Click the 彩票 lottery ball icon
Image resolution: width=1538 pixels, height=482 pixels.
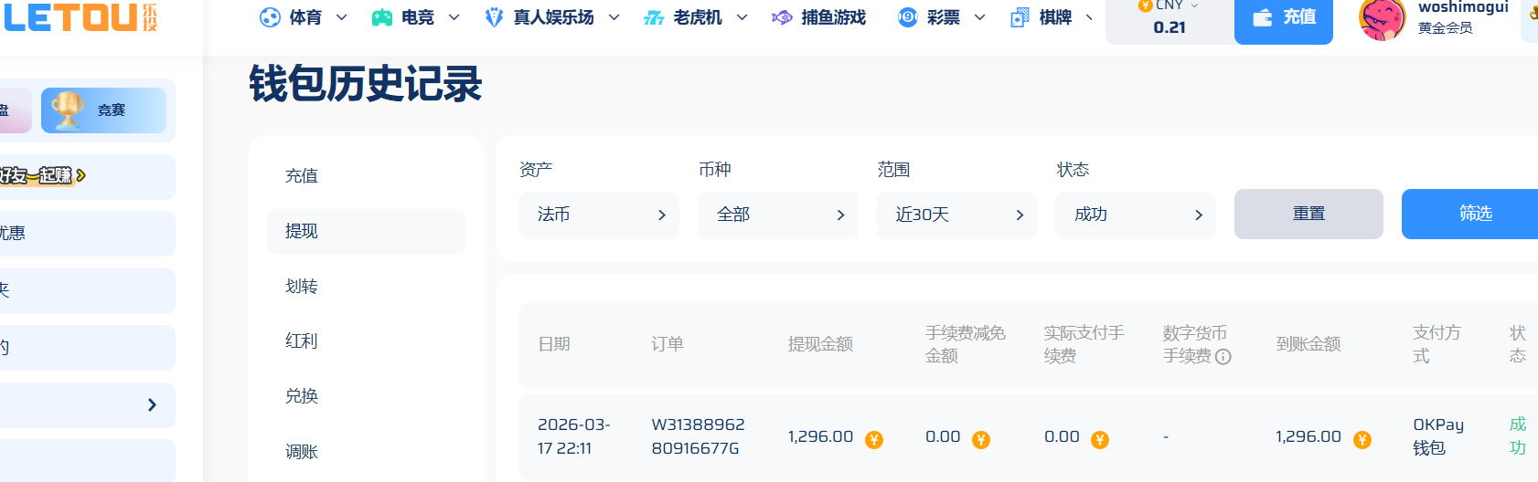(907, 17)
